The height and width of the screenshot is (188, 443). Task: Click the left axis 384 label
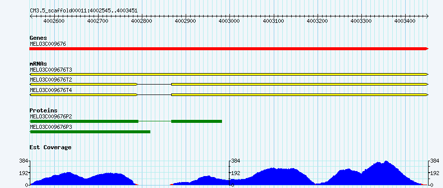[x=24, y=161]
